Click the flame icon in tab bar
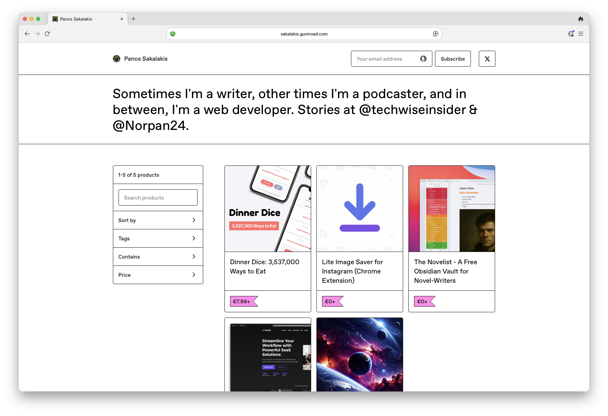This screenshot has width=608, height=416. click(x=580, y=19)
